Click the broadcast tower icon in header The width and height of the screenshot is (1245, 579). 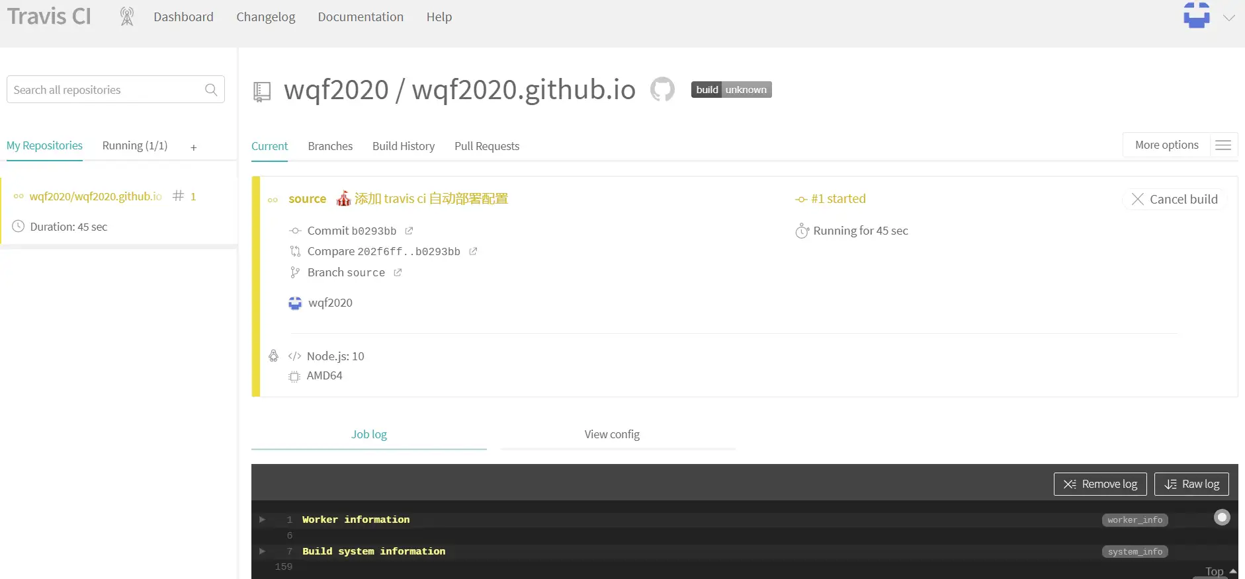[127, 17]
